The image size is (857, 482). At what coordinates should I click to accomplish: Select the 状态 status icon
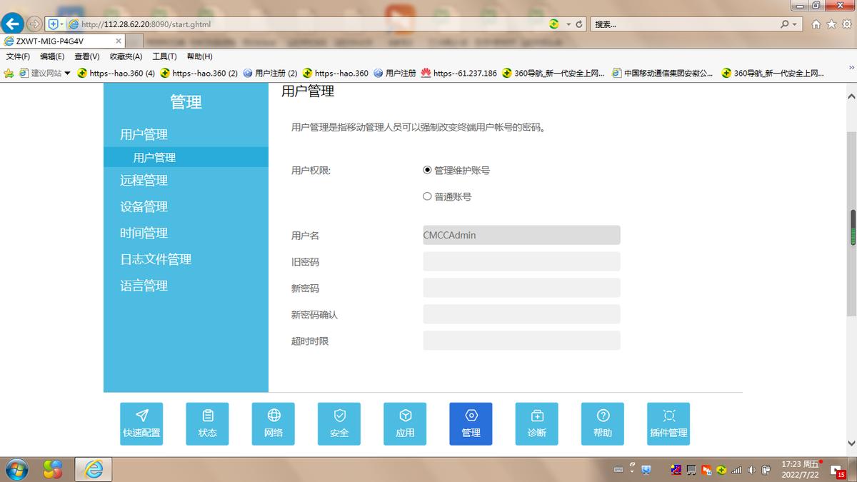tap(207, 423)
